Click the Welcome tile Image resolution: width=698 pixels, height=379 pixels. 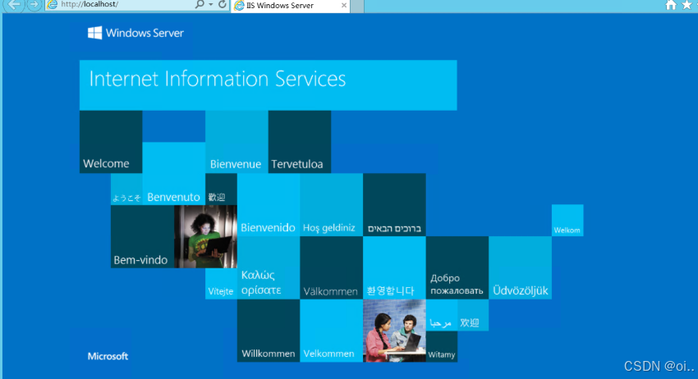tap(111, 141)
